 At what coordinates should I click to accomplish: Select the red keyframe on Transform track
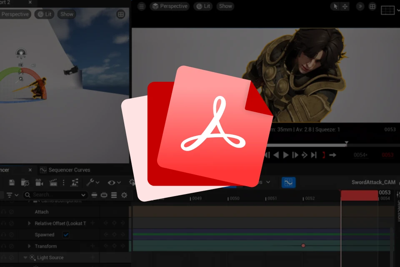pos(303,246)
